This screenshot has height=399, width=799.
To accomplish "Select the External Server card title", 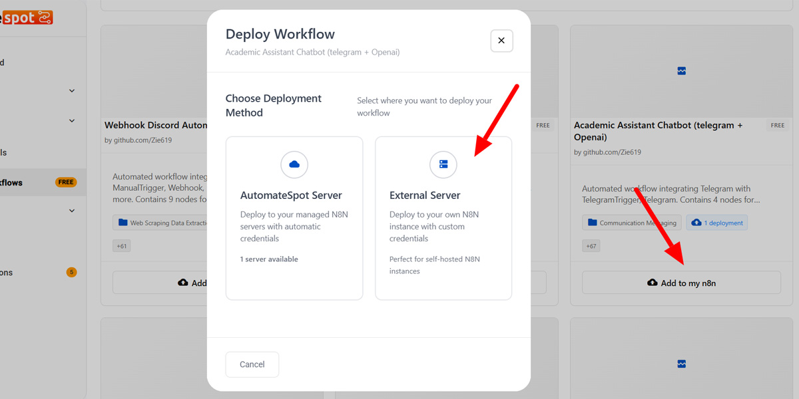I will (425, 196).
